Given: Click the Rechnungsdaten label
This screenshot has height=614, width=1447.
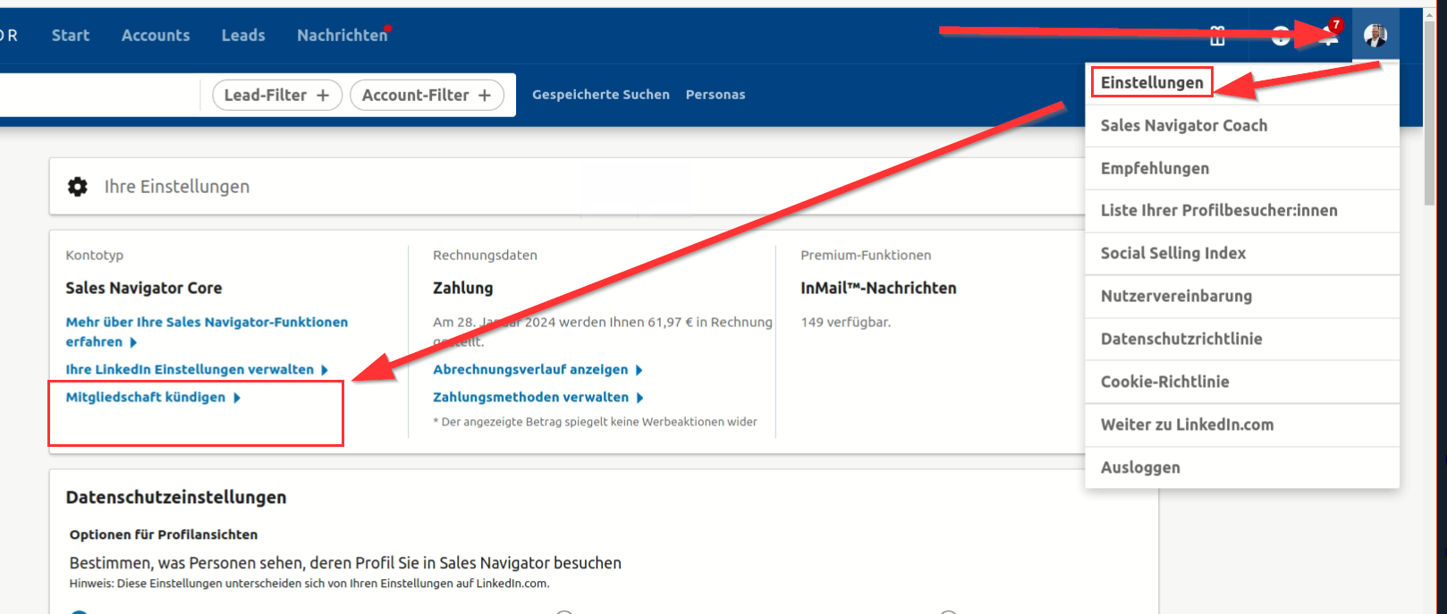Looking at the screenshot, I should click(x=486, y=256).
